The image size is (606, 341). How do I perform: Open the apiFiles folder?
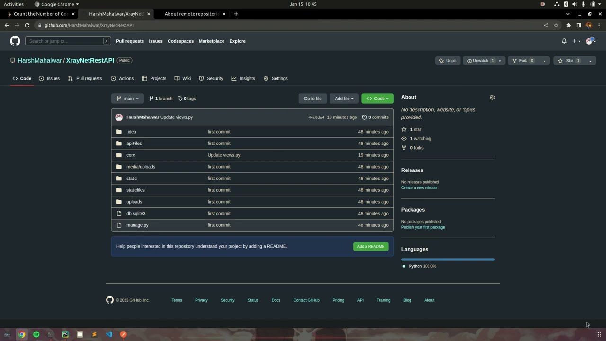coord(134,143)
